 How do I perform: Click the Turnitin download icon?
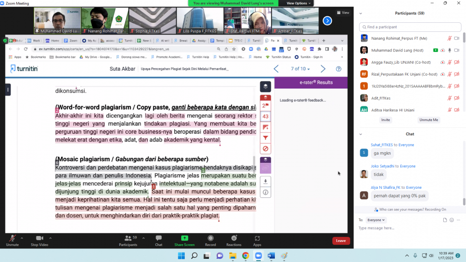click(x=265, y=181)
